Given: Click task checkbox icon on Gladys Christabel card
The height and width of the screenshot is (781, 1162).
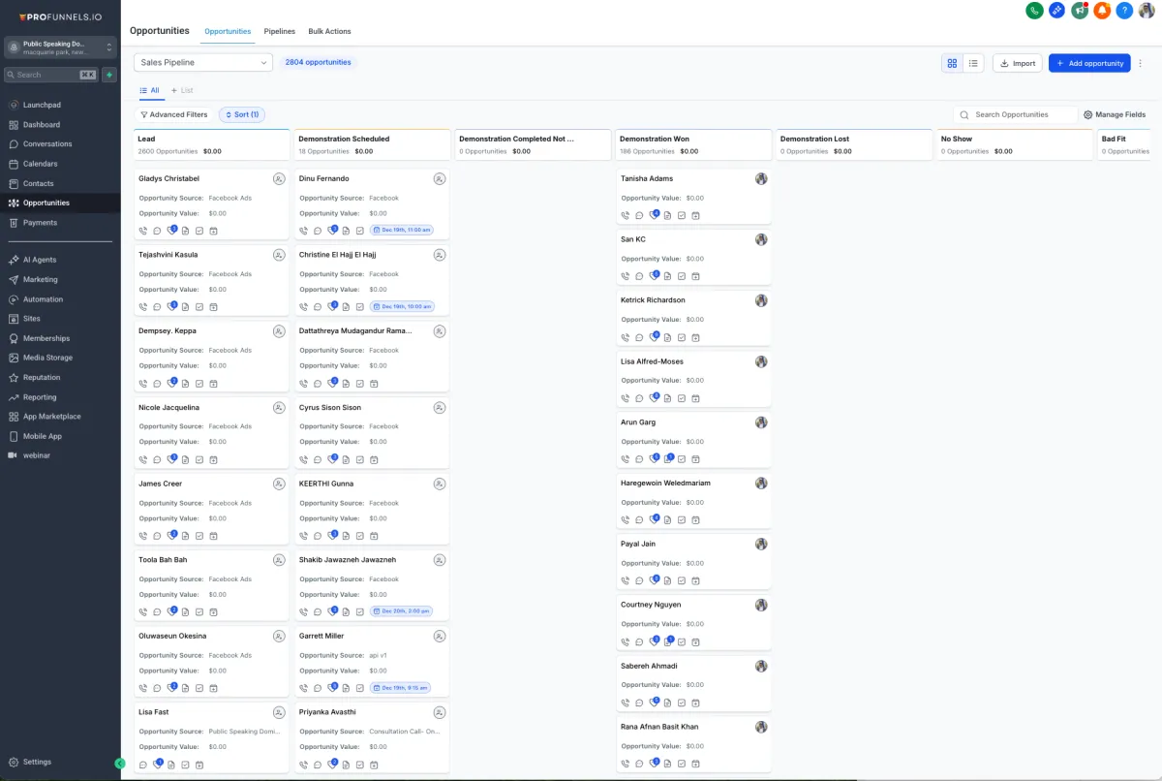Looking at the screenshot, I should pos(199,231).
